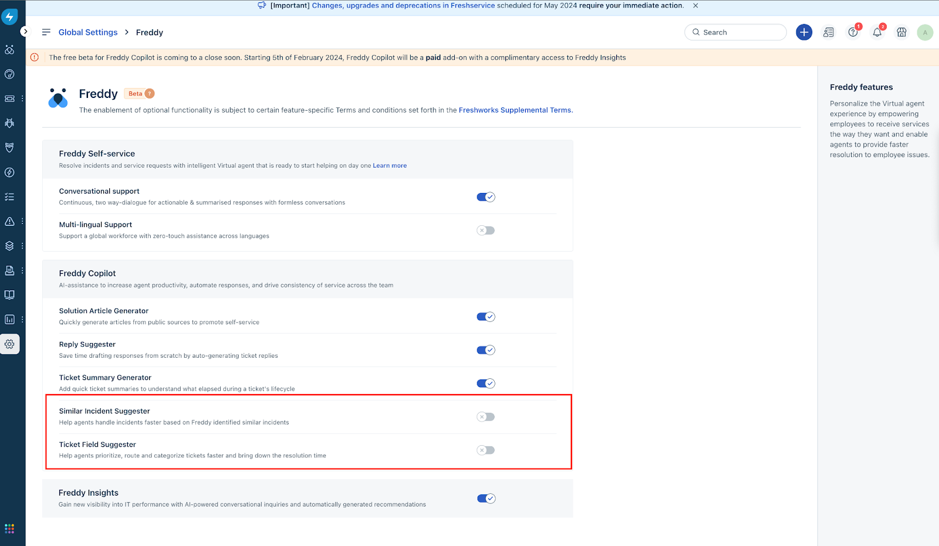This screenshot has height=546, width=939.
Task: Open the Alerts triangle icon in the sidebar
Action: coord(9,221)
